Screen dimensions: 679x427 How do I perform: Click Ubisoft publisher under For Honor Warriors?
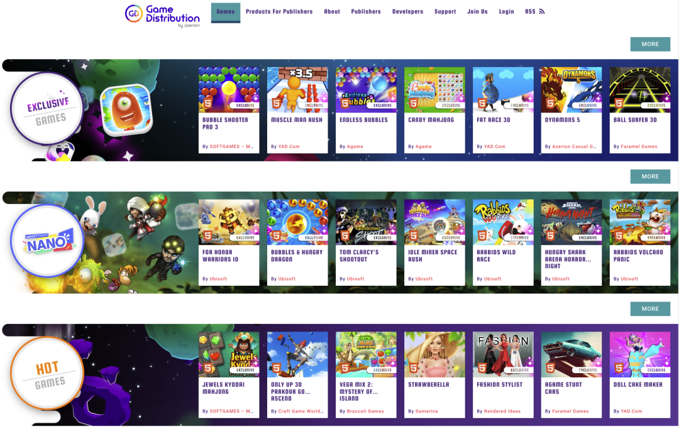(x=218, y=279)
